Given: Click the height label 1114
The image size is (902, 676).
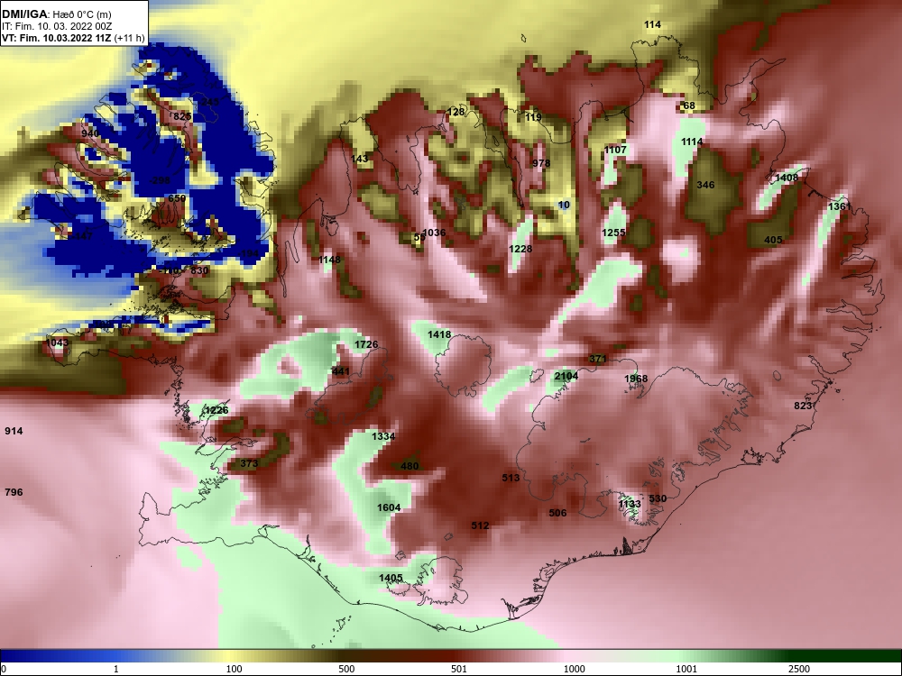Looking at the screenshot, I should tap(692, 142).
